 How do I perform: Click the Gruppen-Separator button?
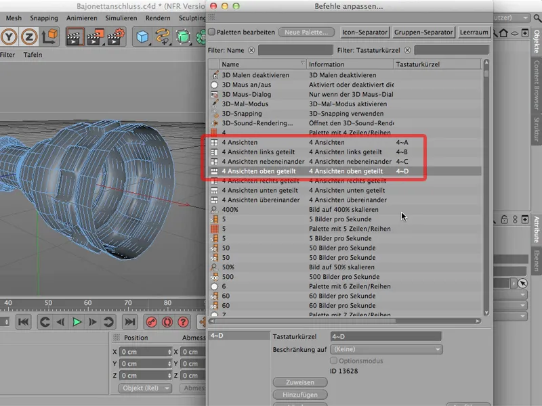tap(423, 32)
